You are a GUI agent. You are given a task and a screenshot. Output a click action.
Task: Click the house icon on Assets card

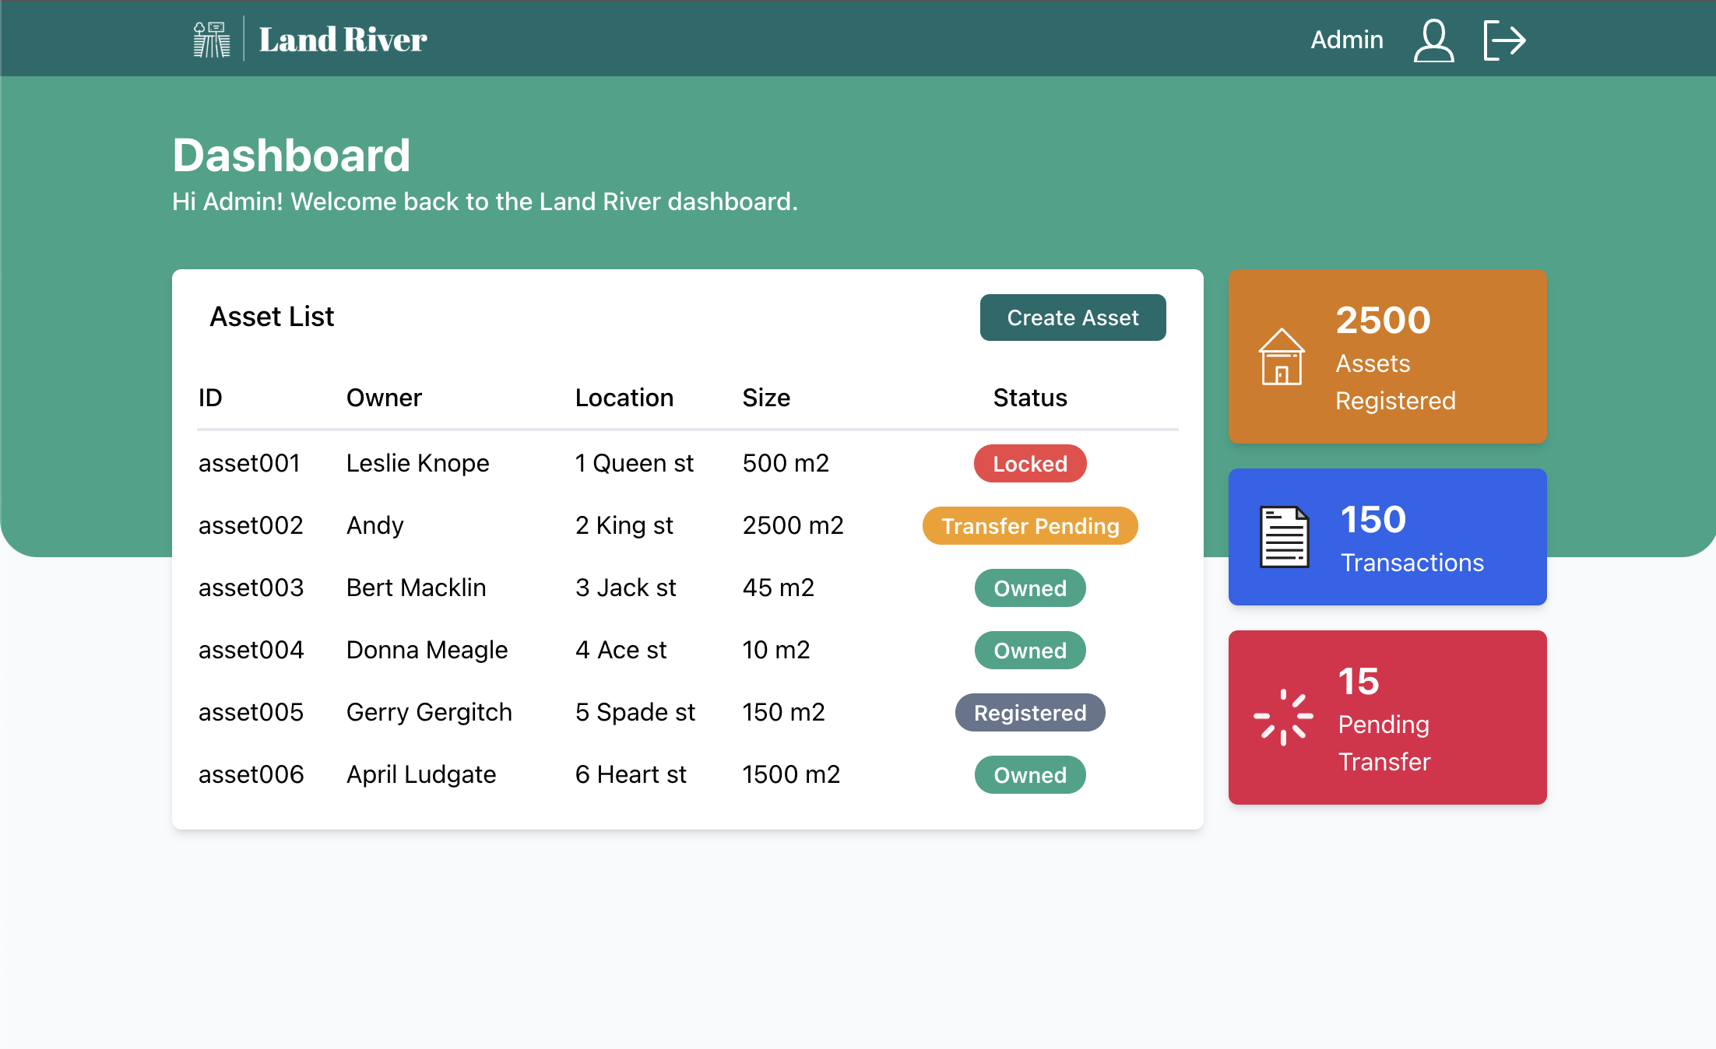point(1282,357)
